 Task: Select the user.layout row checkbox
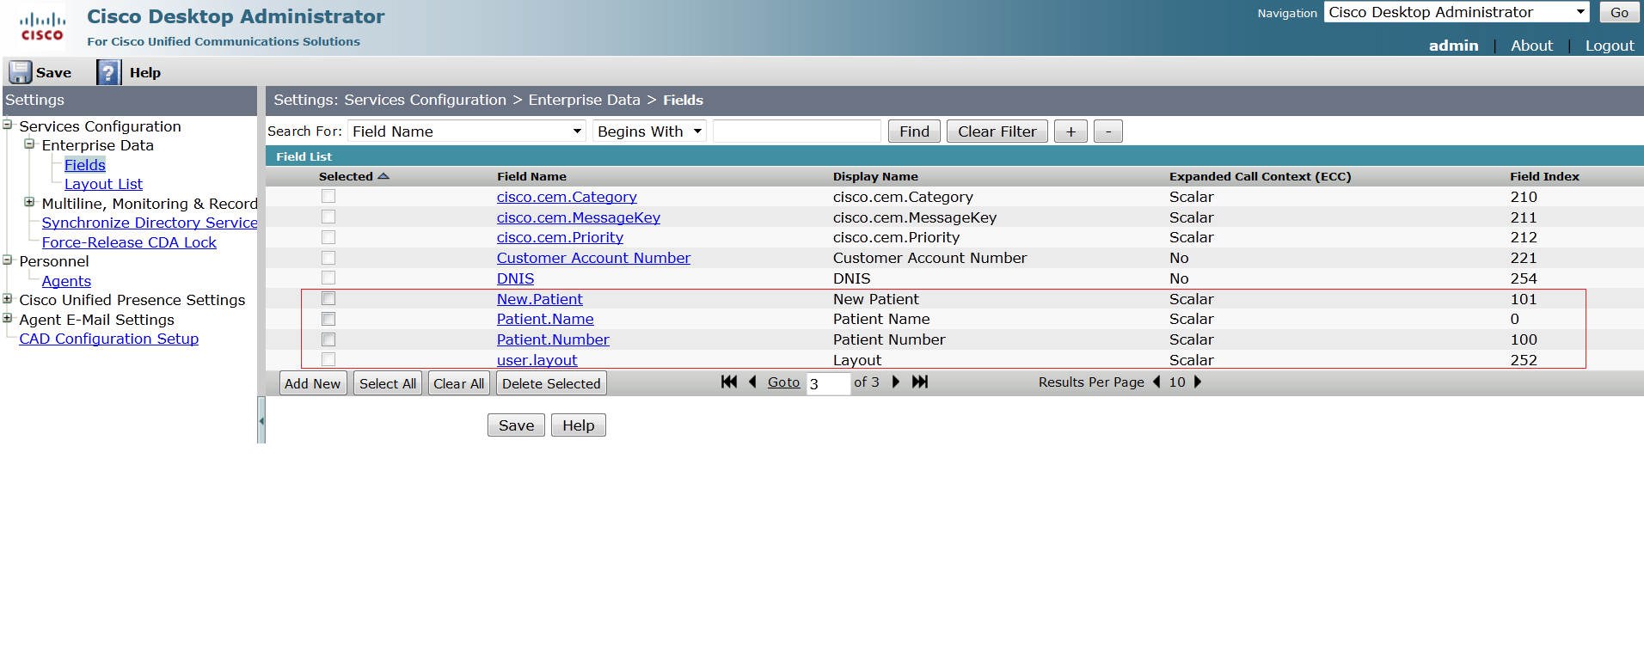[328, 359]
